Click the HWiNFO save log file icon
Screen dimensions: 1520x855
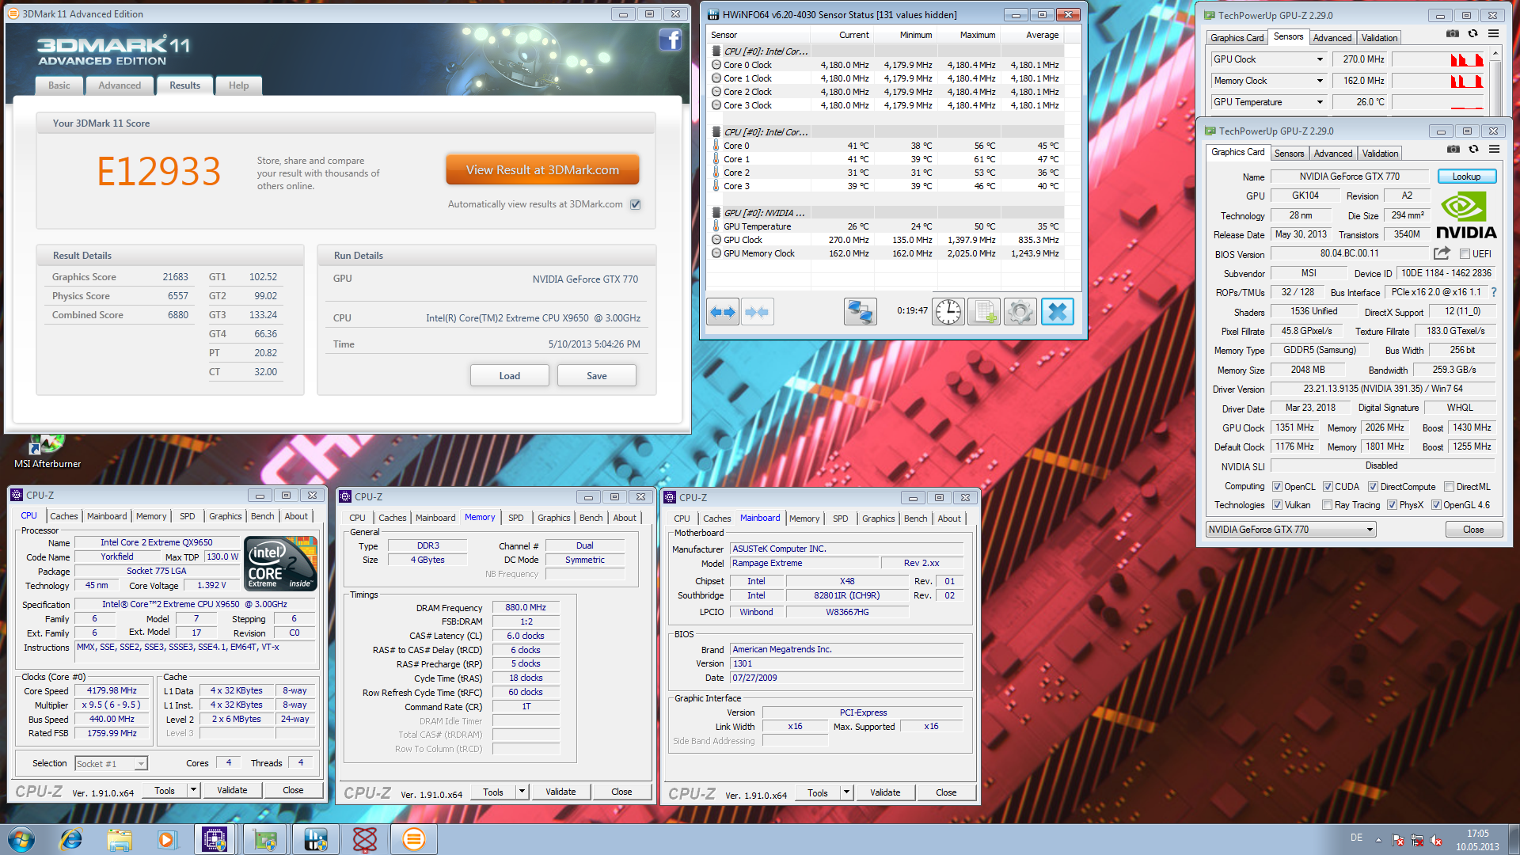[984, 312]
